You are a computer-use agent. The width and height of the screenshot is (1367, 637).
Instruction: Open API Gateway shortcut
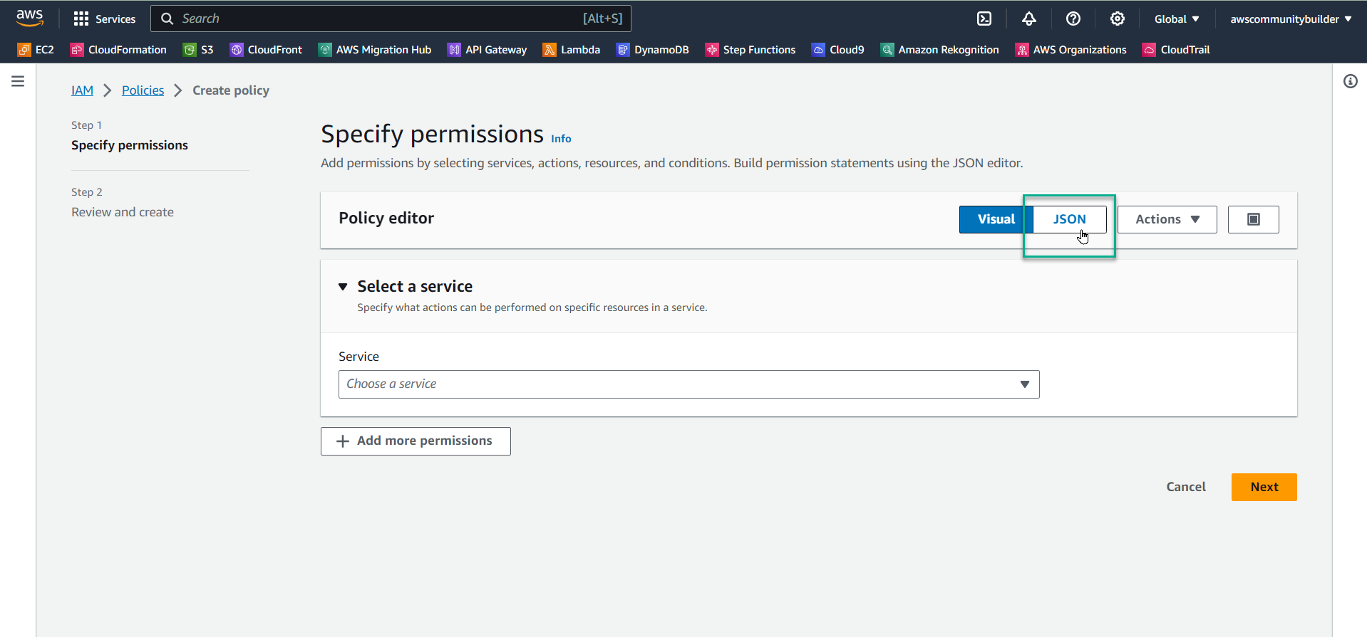(x=488, y=50)
